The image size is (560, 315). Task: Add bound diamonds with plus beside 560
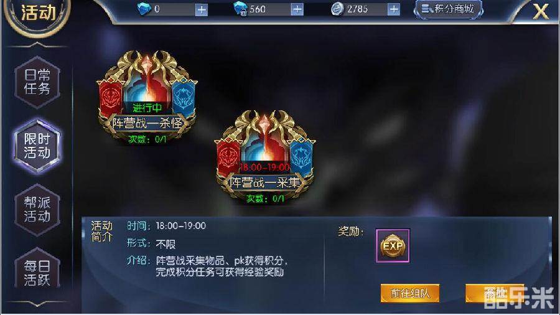click(x=297, y=9)
